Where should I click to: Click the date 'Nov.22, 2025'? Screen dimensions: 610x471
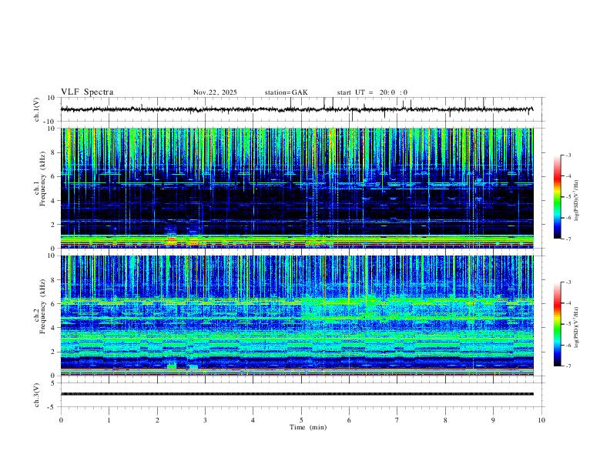click(x=215, y=92)
